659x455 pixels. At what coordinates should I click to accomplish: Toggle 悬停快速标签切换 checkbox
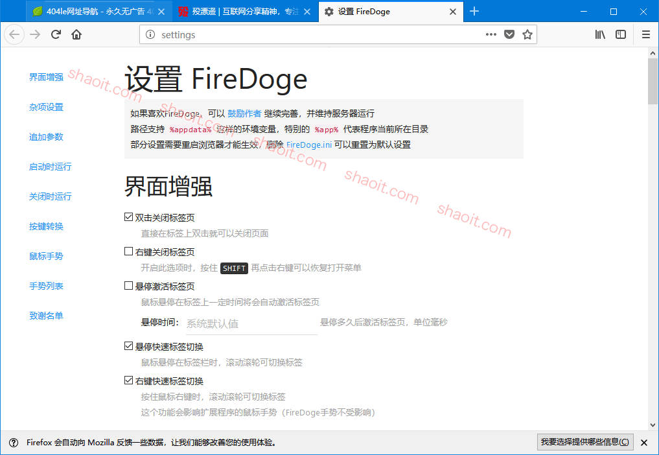coord(128,346)
